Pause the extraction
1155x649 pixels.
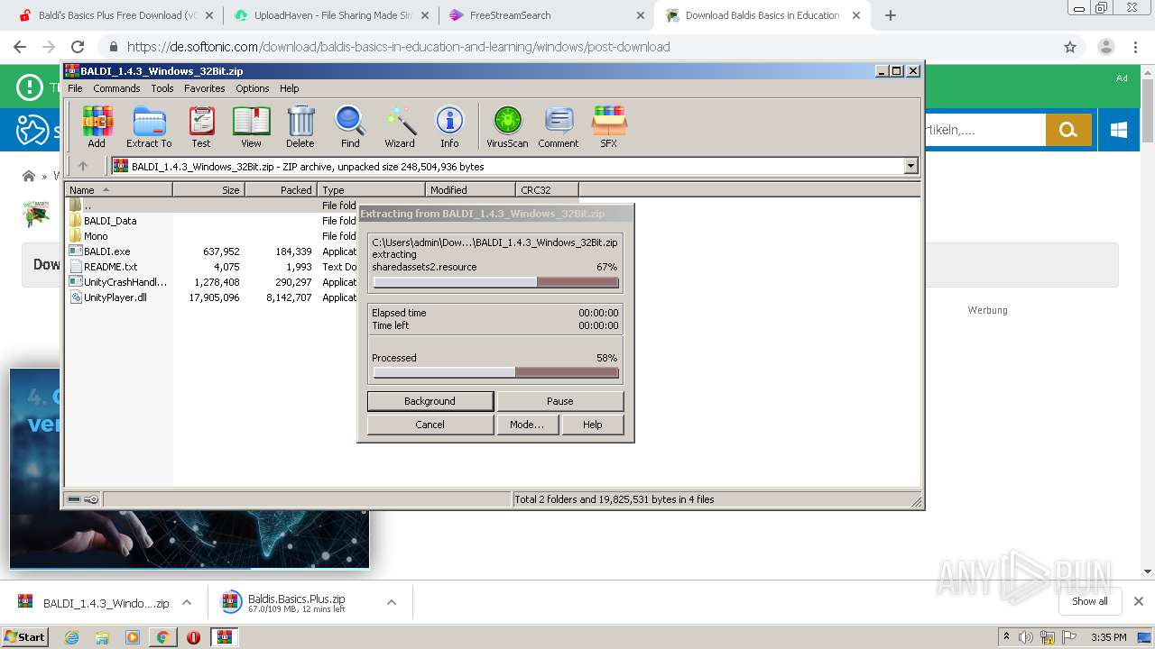[x=559, y=401]
